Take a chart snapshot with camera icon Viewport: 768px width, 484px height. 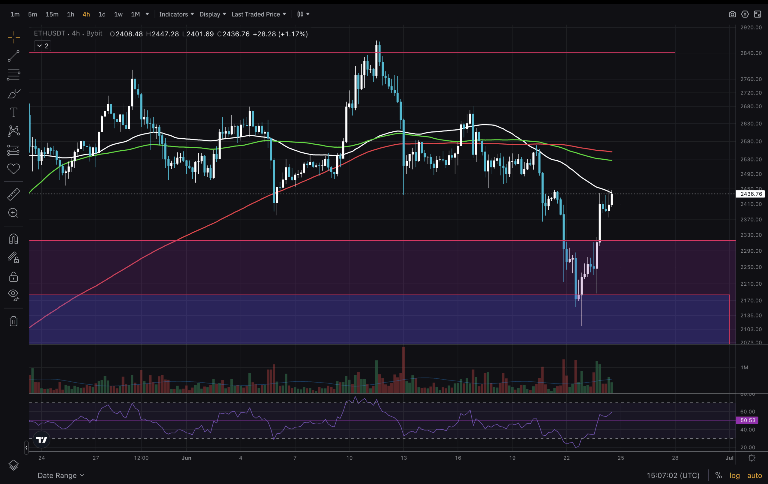point(732,14)
